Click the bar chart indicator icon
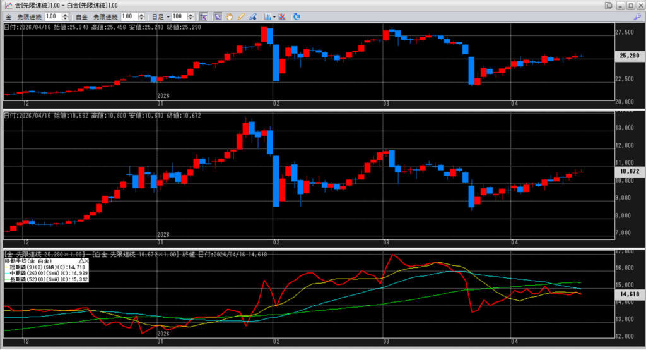 pos(267,16)
